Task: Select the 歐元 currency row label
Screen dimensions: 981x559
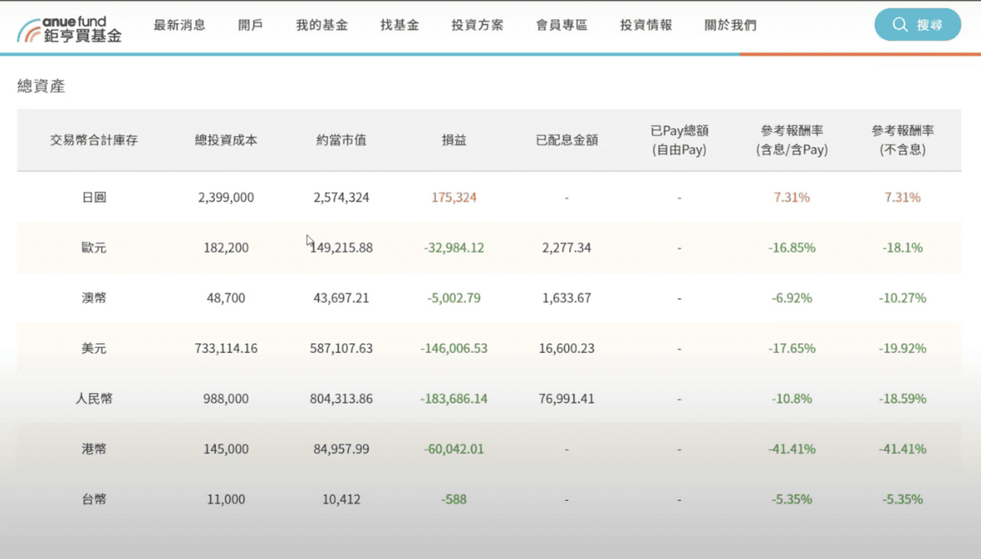Action: tap(94, 248)
